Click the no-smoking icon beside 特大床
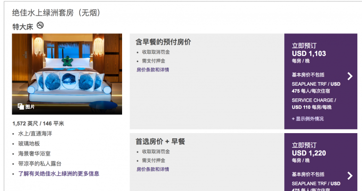This screenshot has width=362, height=191. (x=40, y=25)
